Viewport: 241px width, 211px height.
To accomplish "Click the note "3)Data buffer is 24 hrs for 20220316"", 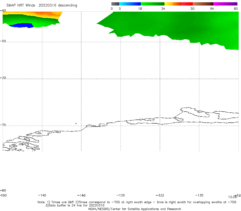I will coord(75,205).
